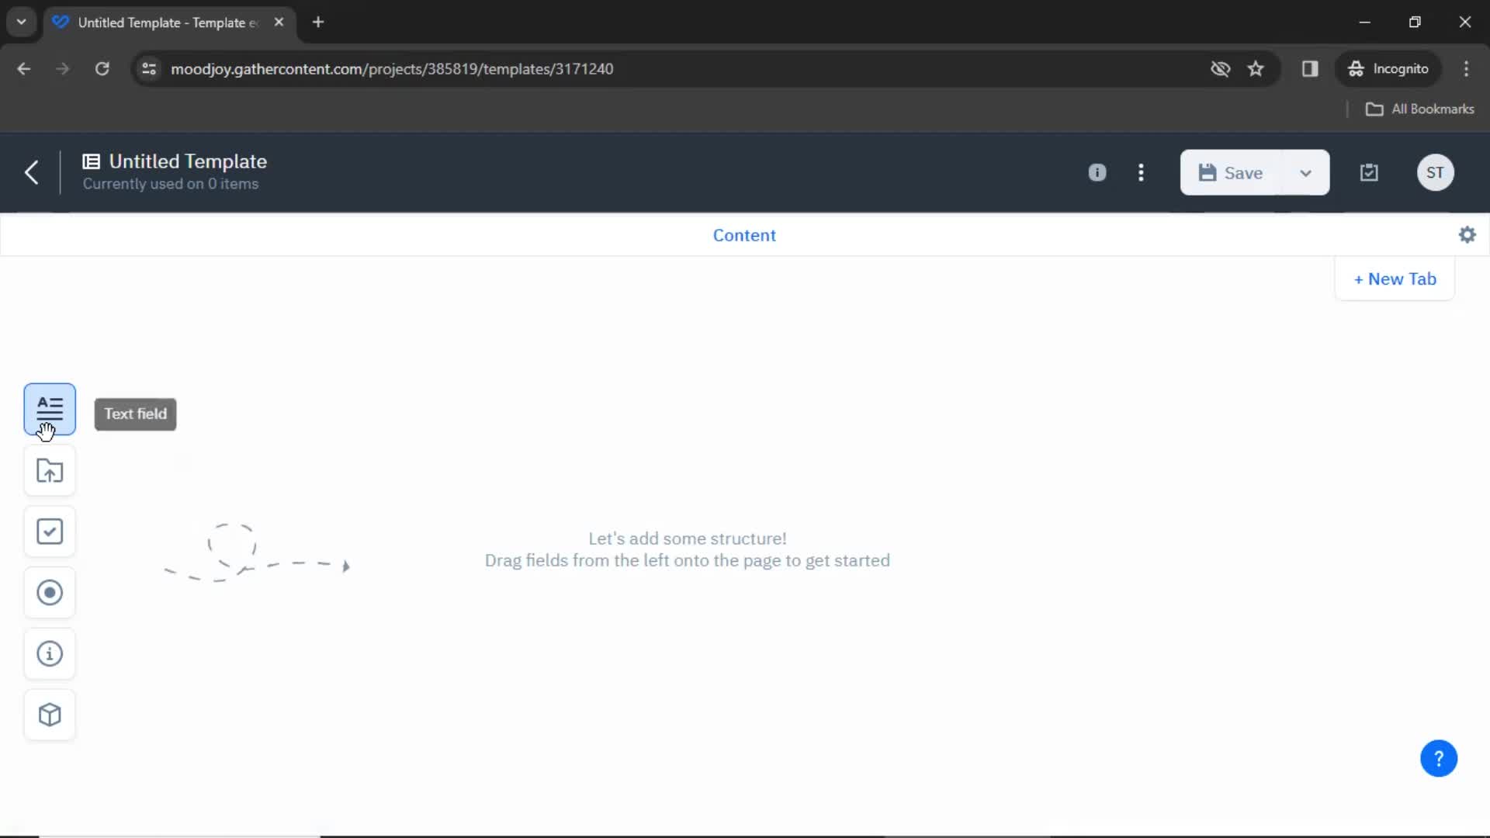The image size is (1490, 838).
Task: Select the Radio button field icon
Action: (50, 593)
